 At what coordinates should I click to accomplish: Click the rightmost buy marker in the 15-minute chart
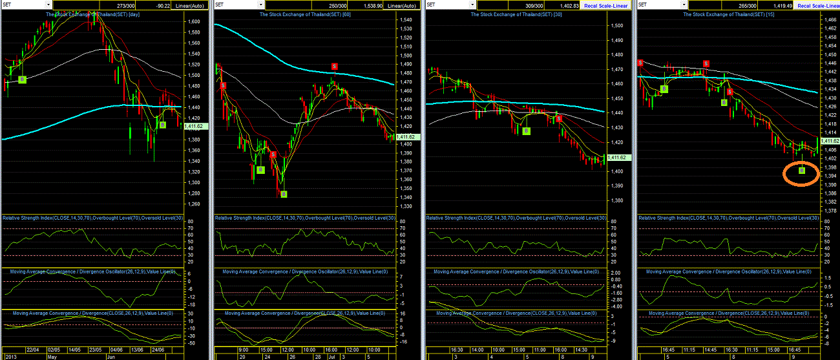[x=802, y=171]
